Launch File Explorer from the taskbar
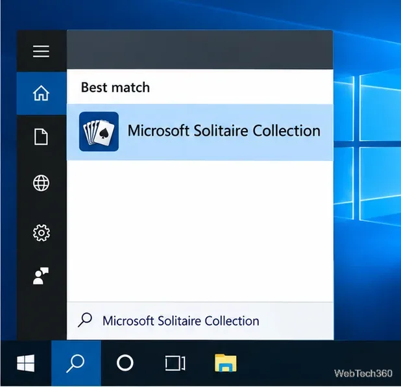Viewport: 401px width, 387px height. point(226,363)
